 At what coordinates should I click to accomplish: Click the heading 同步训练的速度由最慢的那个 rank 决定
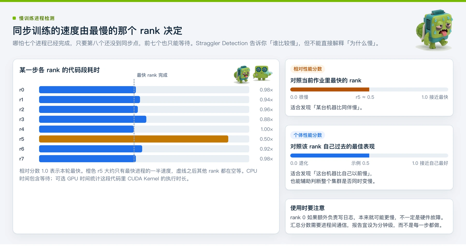(x=98, y=31)
